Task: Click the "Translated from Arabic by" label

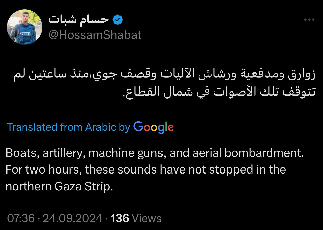Action: (x=68, y=127)
